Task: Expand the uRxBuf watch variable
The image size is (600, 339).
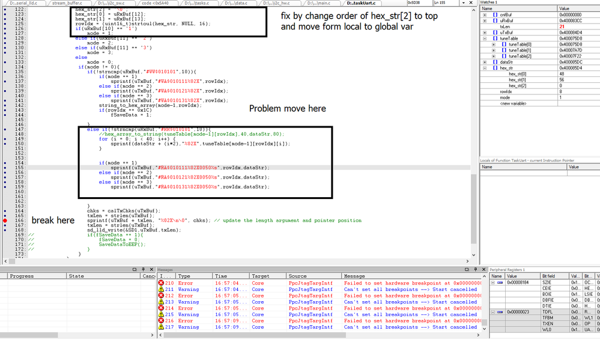Action: tap(485, 20)
